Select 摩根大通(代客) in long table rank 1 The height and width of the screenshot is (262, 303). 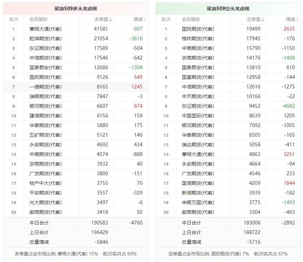coord(46,29)
